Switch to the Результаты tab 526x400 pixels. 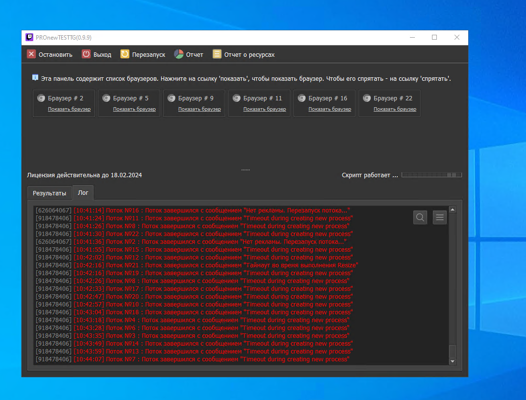[x=49, y=193]
